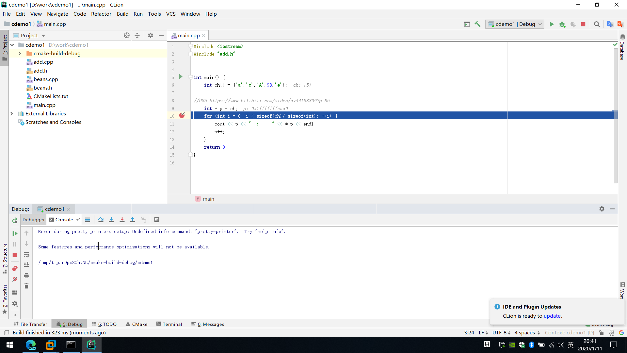Expand the cmake-build-debug folder
This screenshot has width=627, height=353.
(x=20, y=54)
